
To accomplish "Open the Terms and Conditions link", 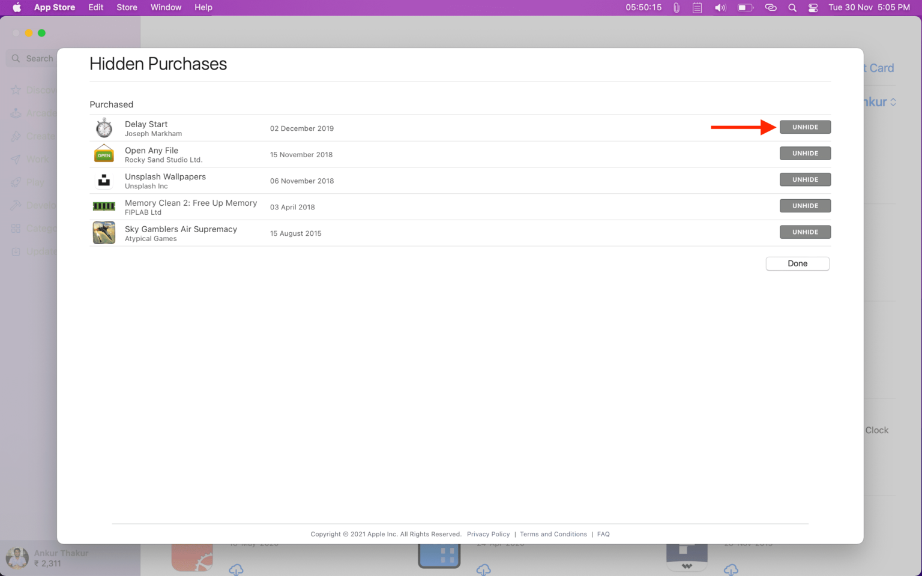I will (553, 534).
